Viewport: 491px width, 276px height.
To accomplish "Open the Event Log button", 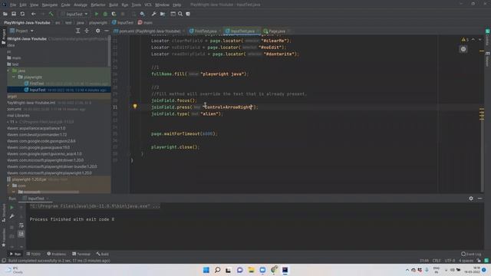I will coord(471,254).
